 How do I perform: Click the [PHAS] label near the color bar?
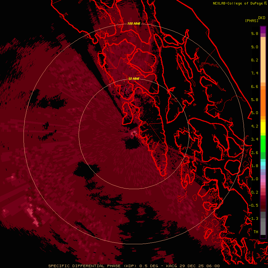252,21
